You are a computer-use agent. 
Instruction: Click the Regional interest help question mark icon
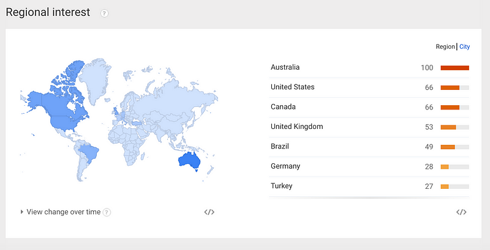click(104, 13)
